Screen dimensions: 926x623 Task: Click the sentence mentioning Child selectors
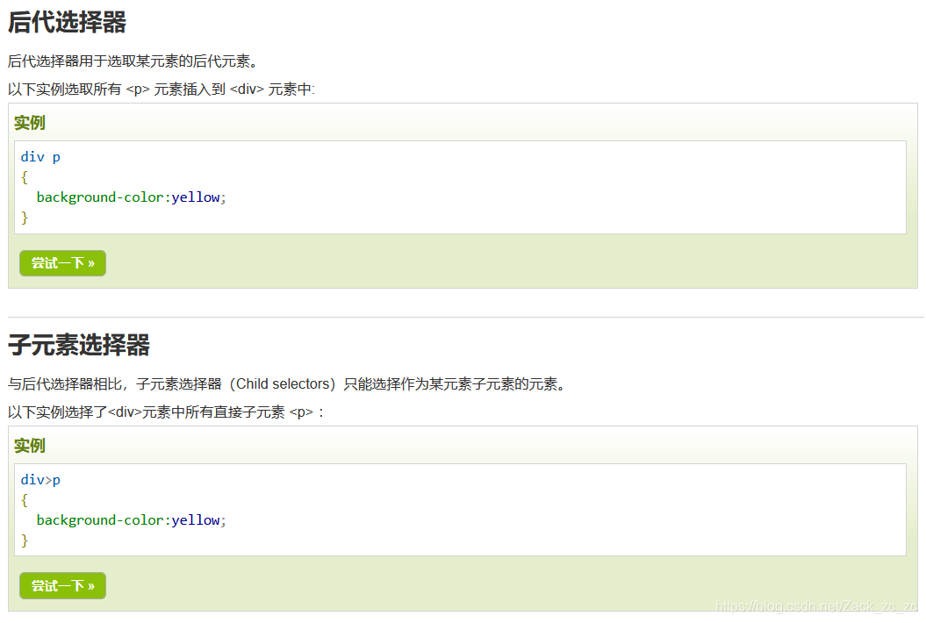289,383
